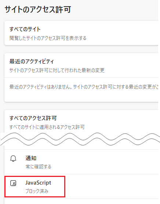Screen dimensions: 160x204
Task: Click サイトのアクセス許可に対して行われた最新の変更 subtitle
Action: (57, 70)
